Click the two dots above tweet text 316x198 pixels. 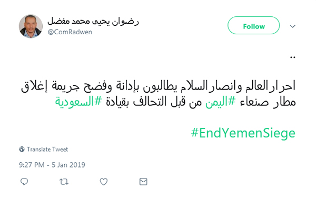point(293,57)
